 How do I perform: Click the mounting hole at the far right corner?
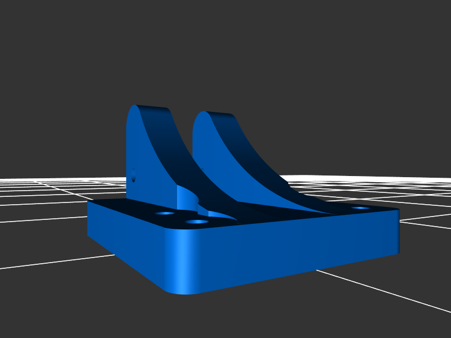click(x=360, y=208)
